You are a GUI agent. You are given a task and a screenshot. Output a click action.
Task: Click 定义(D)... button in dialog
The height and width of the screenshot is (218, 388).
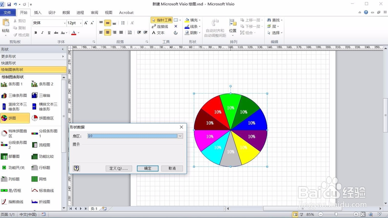click(118, 168)
